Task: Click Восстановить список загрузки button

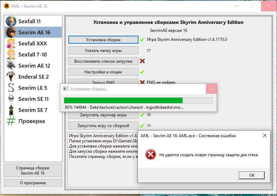Action: click(103, 61)
